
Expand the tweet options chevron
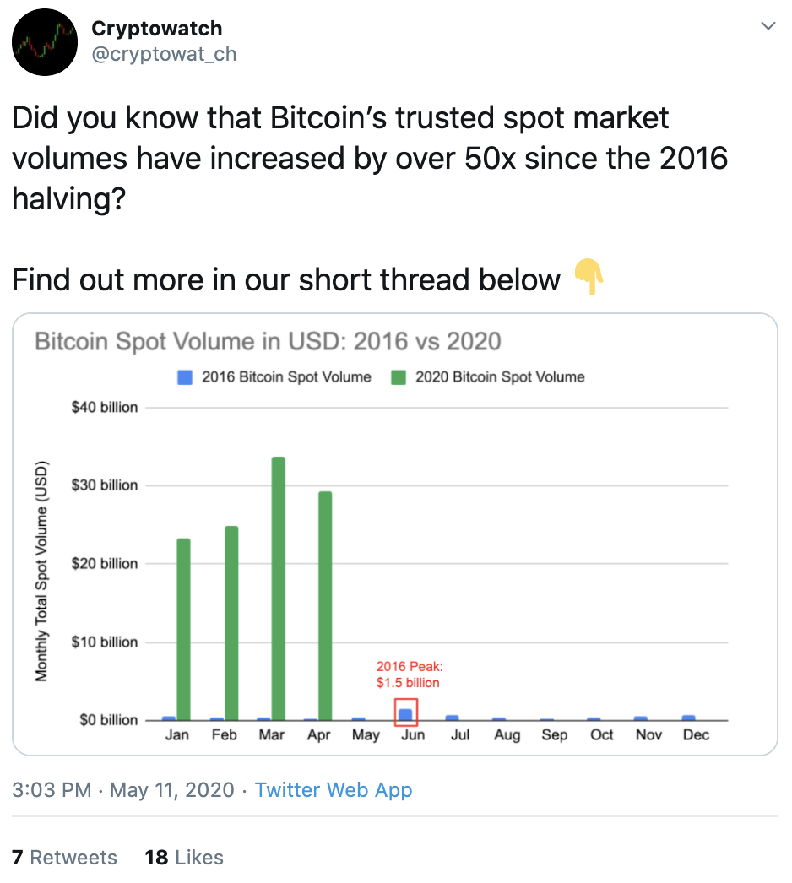click(768, 26)
